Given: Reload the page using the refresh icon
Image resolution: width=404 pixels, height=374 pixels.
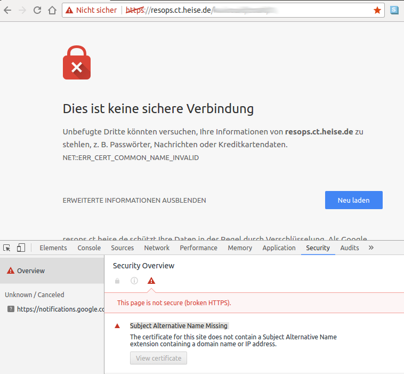Looking at the screenshot, I should point(37,10).
